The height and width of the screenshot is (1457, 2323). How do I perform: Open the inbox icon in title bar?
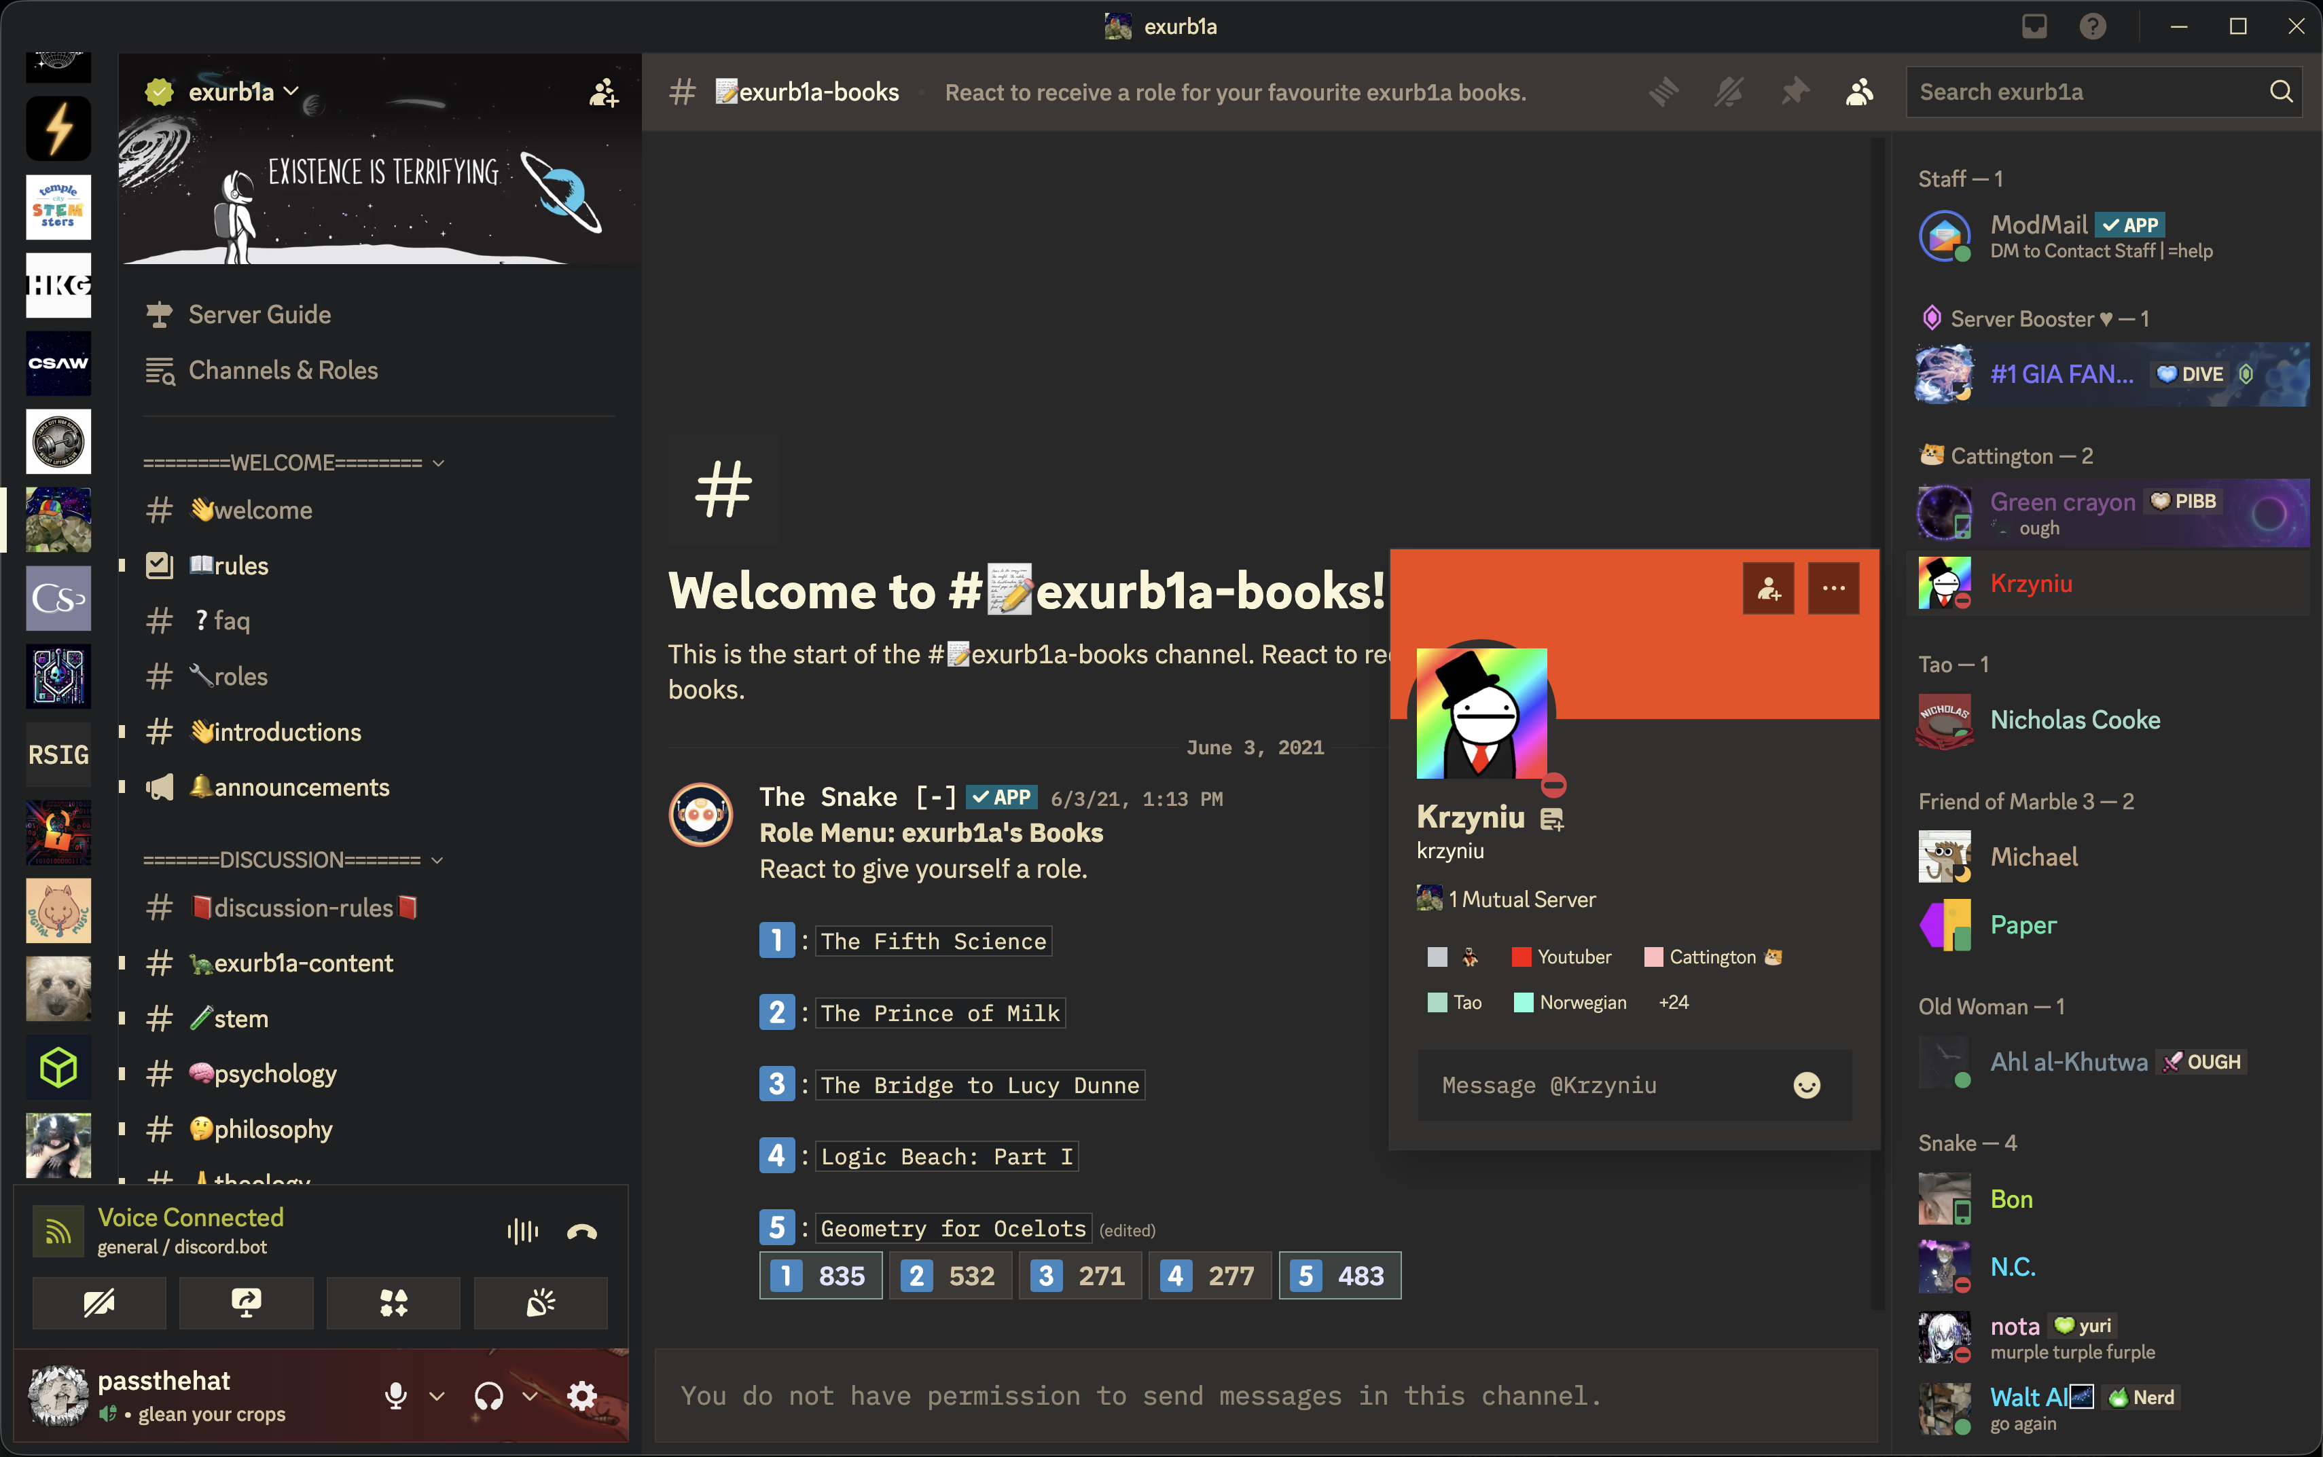pos(2034,26)
